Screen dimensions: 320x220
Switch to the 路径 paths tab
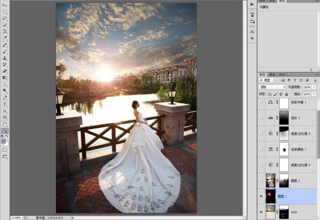pos(281,75)
